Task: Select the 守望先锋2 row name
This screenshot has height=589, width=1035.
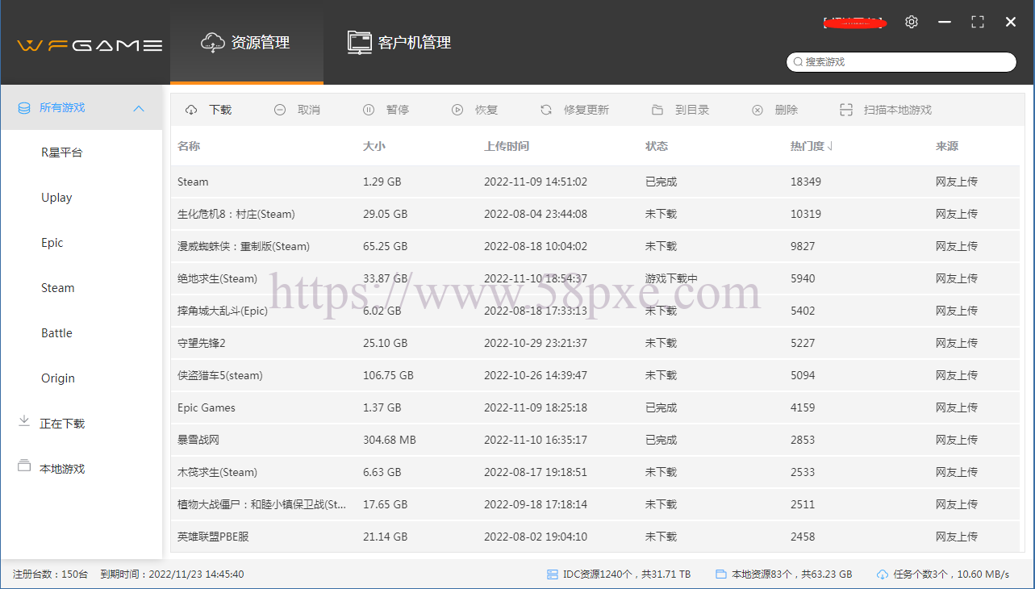Action: point(202,343)
